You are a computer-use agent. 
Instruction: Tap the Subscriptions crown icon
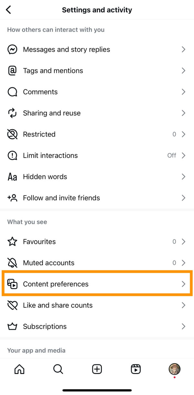coord(12,326)
